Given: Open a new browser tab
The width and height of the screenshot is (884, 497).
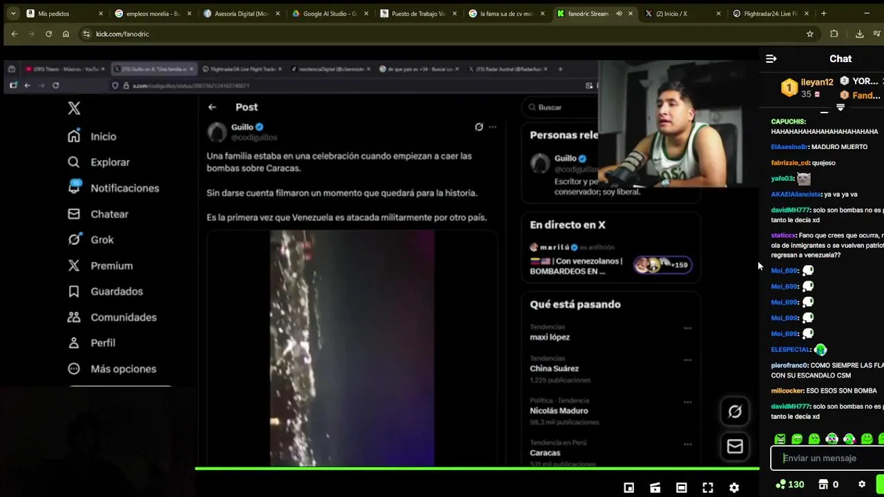Looking at the screenshot, I should [823, 13].
